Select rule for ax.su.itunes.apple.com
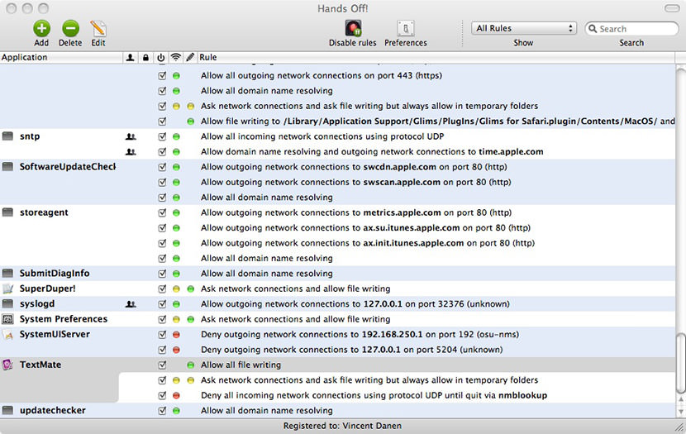 click(365, 228)
